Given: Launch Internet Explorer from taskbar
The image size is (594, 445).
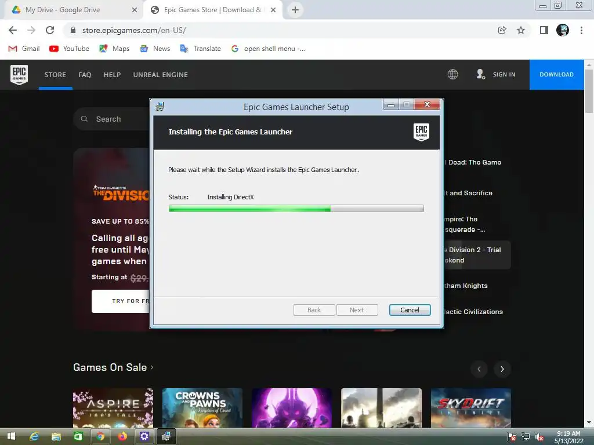Looking at the screenshot, I should (x=34, y=437).
